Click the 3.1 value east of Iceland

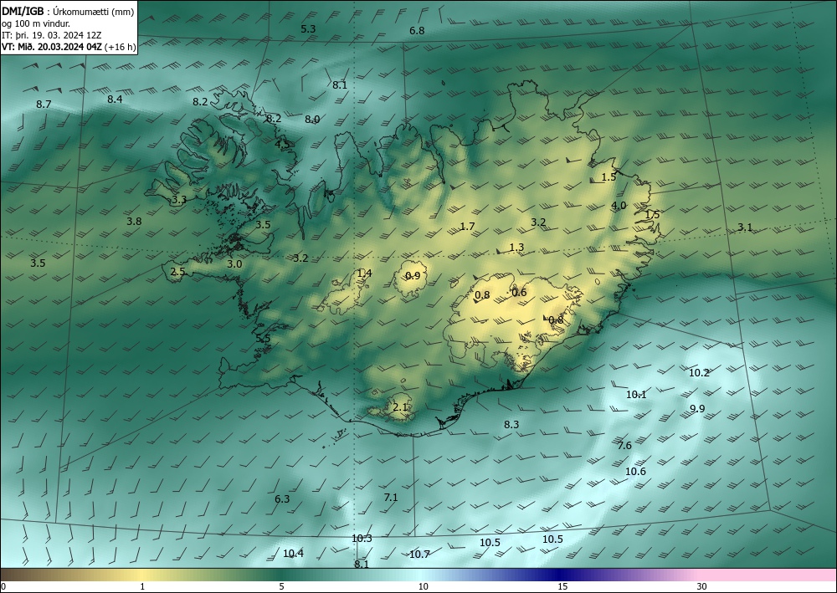pyautogui.click(x=745, y=227)
